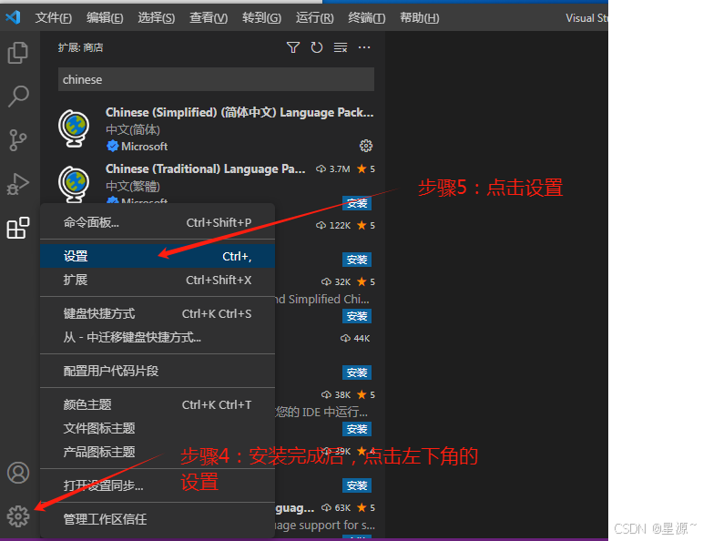Click the filter extensions funnel icon
This screenshot has width=703, height=541.
(293, 47)
